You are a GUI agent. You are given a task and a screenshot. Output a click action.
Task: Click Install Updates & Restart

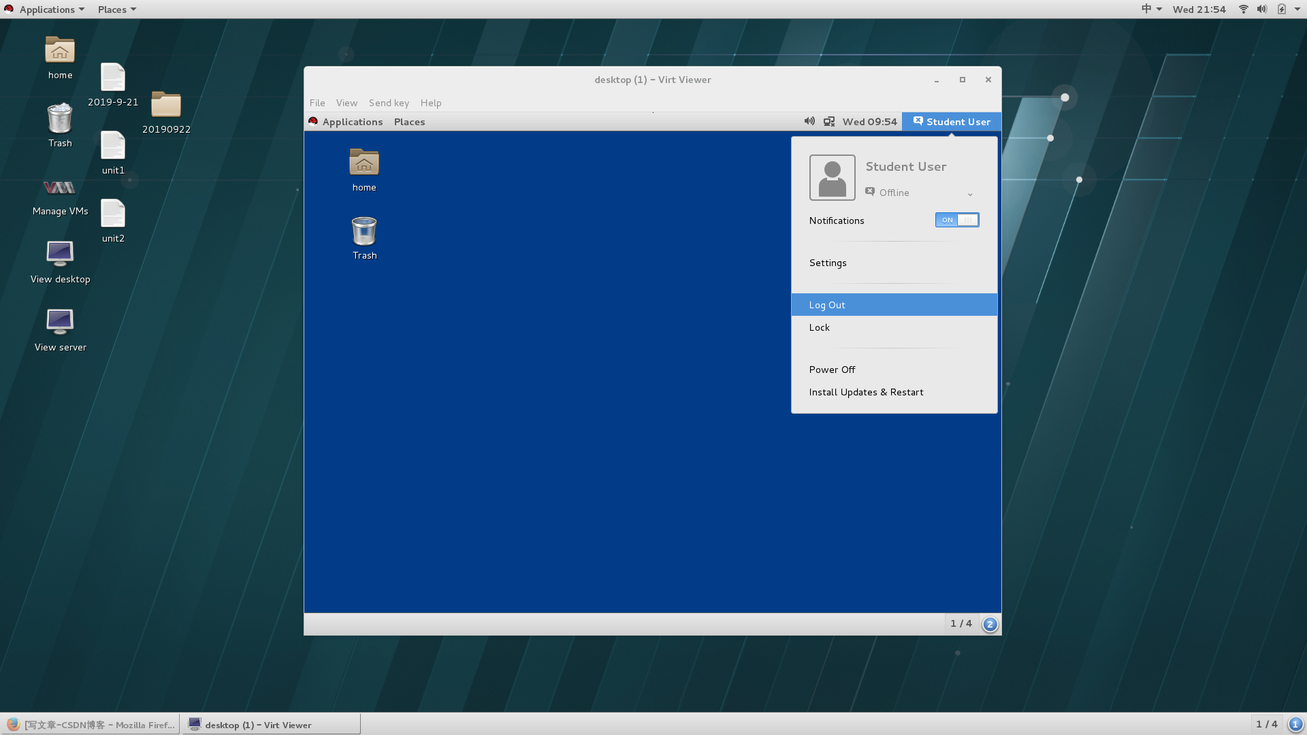click(x=866, y=392)
